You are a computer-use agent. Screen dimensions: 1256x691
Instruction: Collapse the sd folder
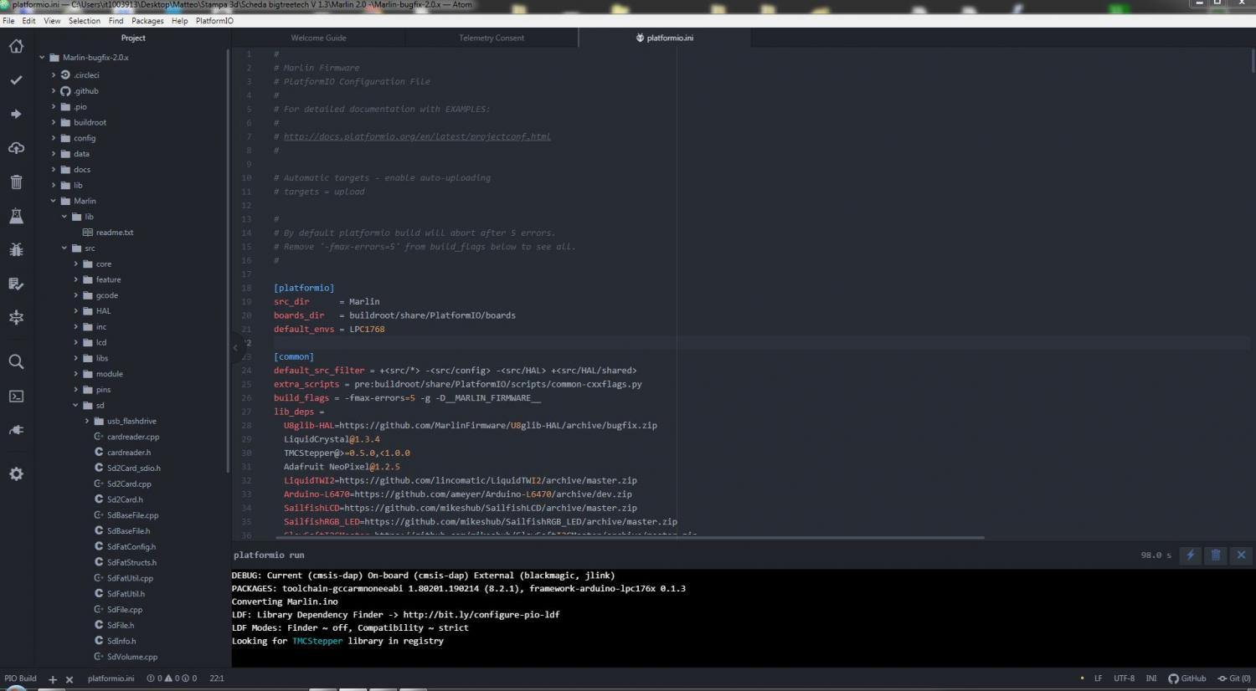point(75,405)
